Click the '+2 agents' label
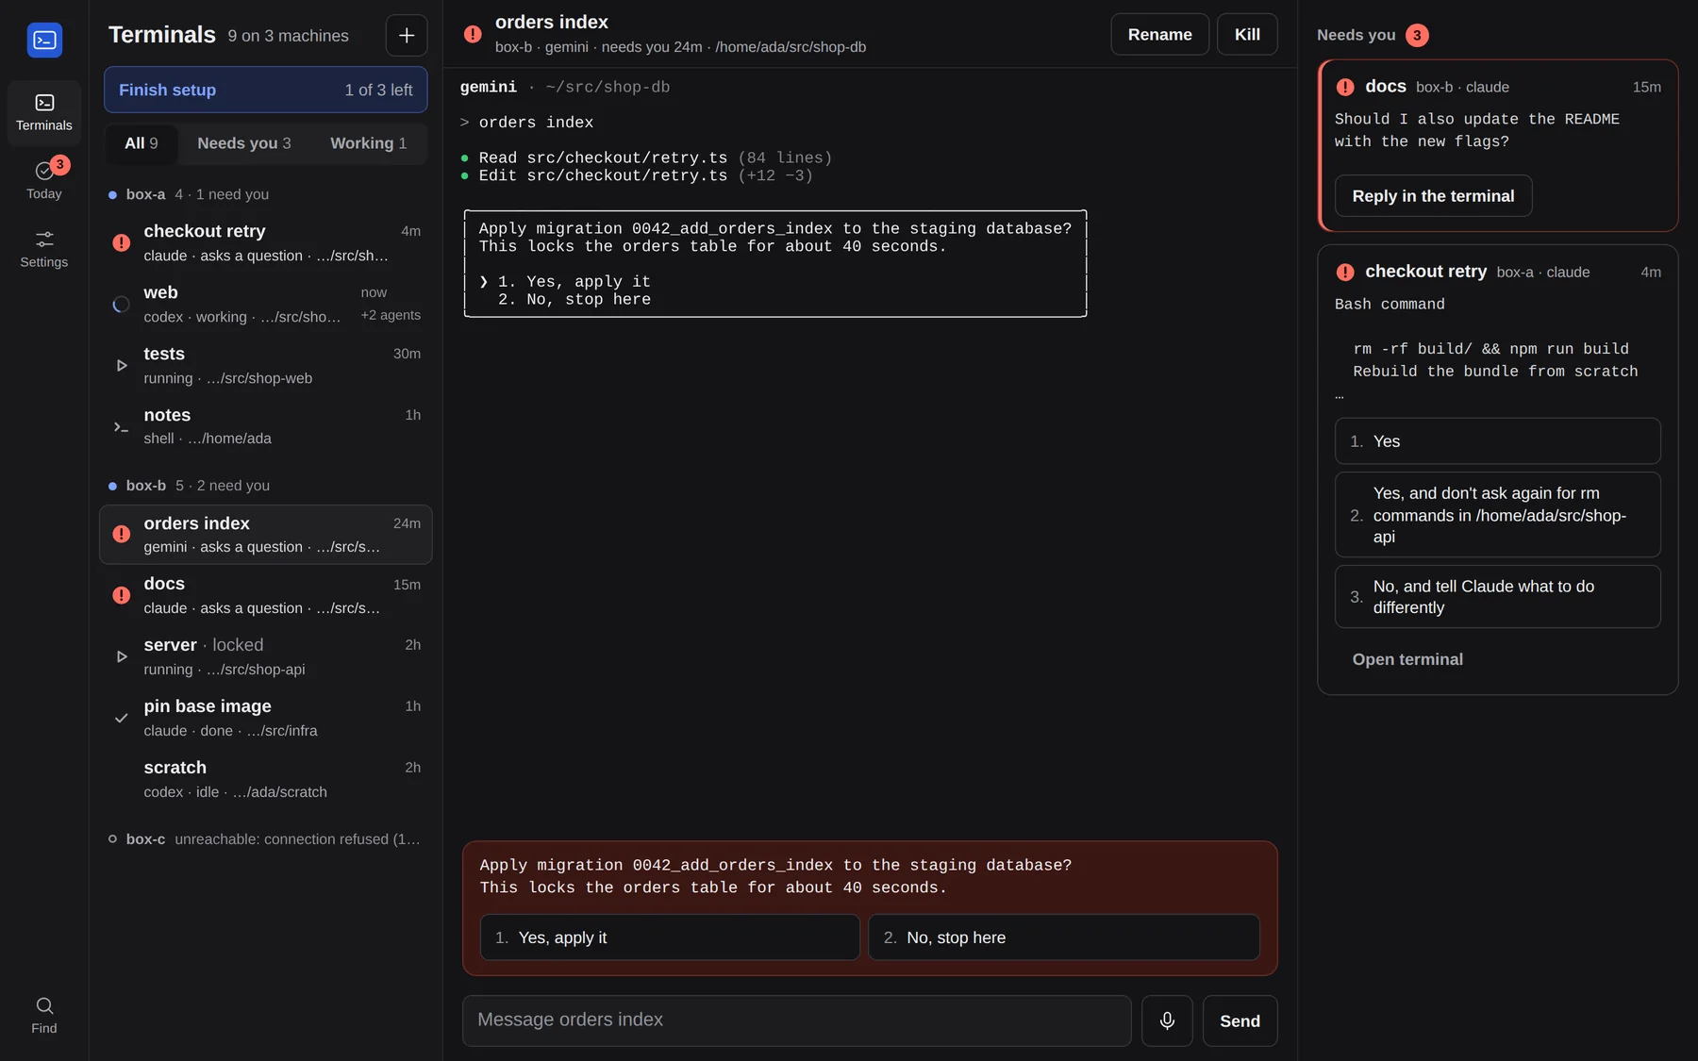1698x1061 pixels. [391, 315]
